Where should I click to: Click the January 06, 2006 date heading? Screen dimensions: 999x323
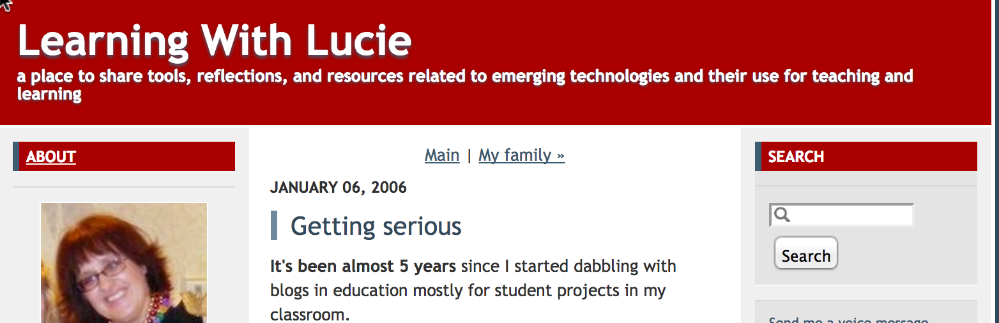339,188
